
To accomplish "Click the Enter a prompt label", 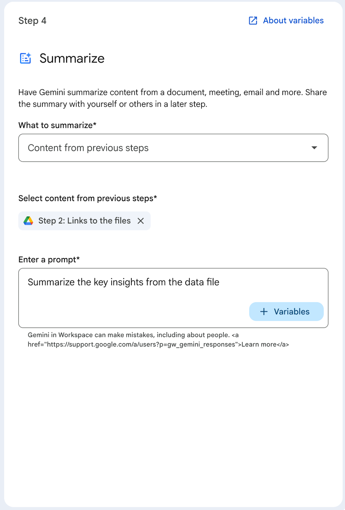I will [x=49, y=259].
